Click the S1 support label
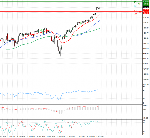 (135, 11)
